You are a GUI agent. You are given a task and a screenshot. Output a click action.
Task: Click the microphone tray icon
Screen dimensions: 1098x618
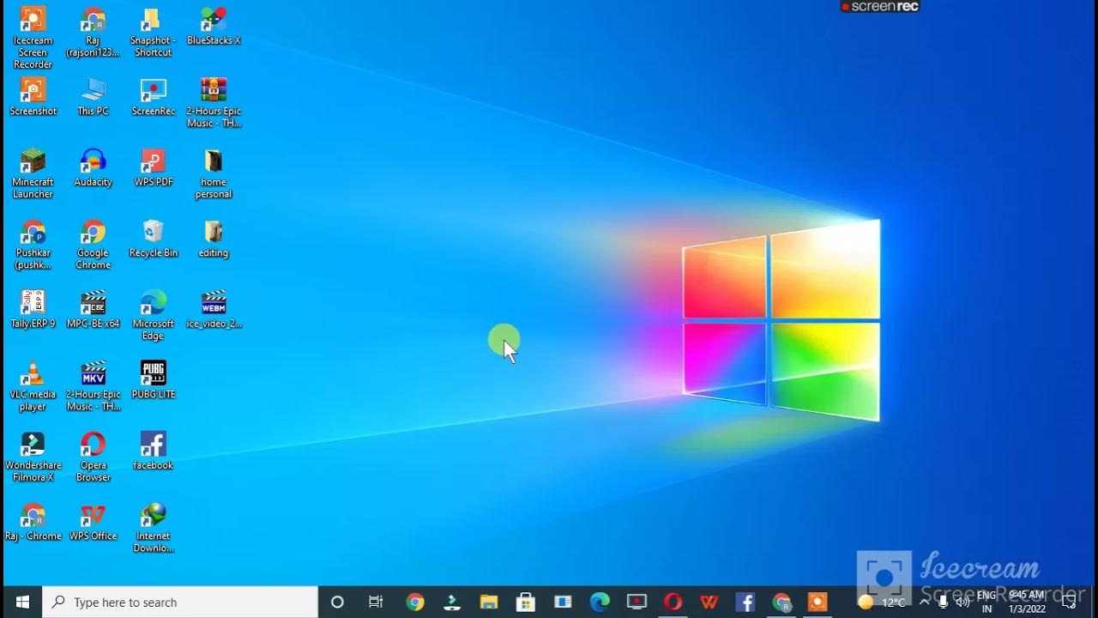[943, 603]
